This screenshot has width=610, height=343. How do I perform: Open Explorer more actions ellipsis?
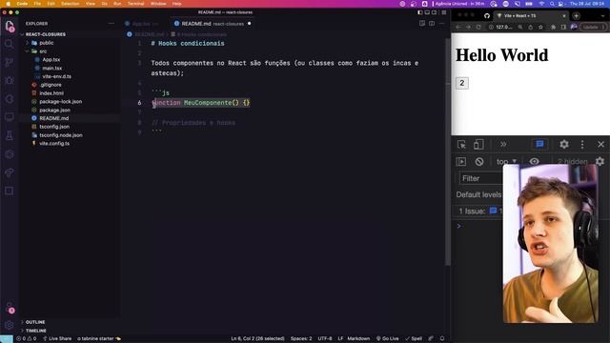[112, 23]
